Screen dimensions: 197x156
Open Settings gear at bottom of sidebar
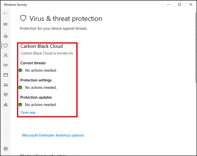pos(5,149)
